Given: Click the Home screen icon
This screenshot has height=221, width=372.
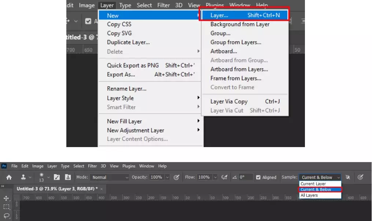Looking at the screenshot, I should click(8, 177).
